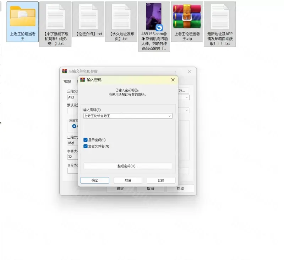Click 整理密码(O)... button
284x260 pixels.
click(128, 166)
